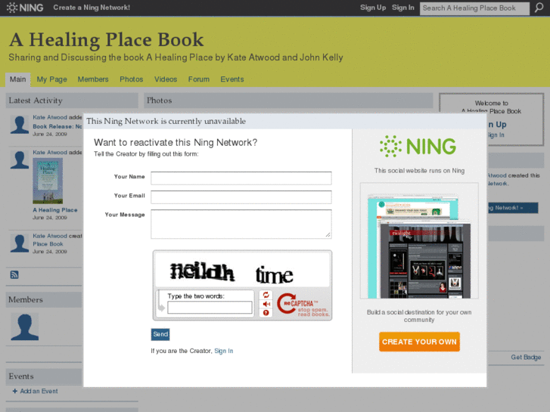This screenshot has width=550, height=412.
Task: Click the Latest Activity heading
Action: pos(36,101)
